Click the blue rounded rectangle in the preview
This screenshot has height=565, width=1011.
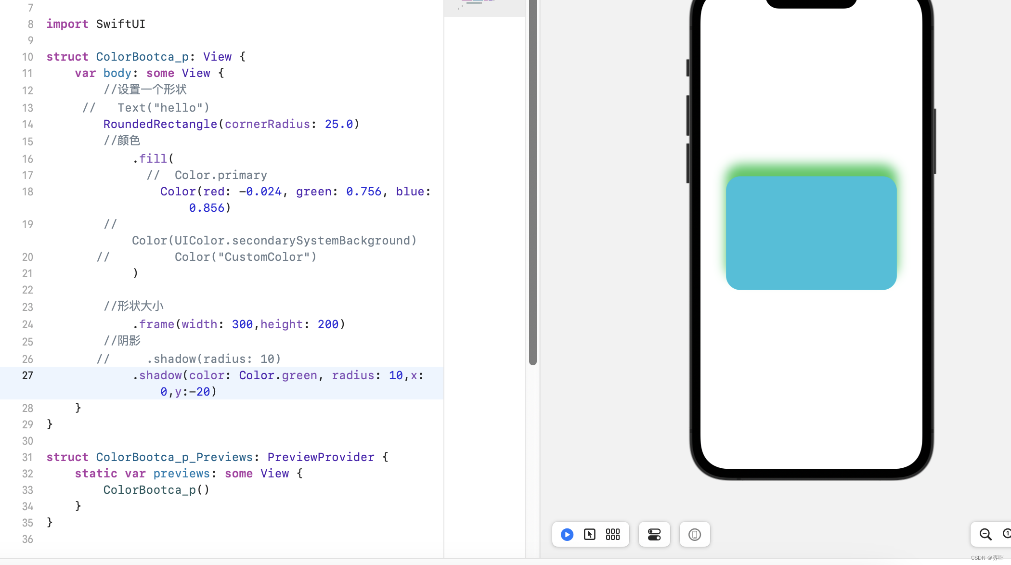pos(810,233)
